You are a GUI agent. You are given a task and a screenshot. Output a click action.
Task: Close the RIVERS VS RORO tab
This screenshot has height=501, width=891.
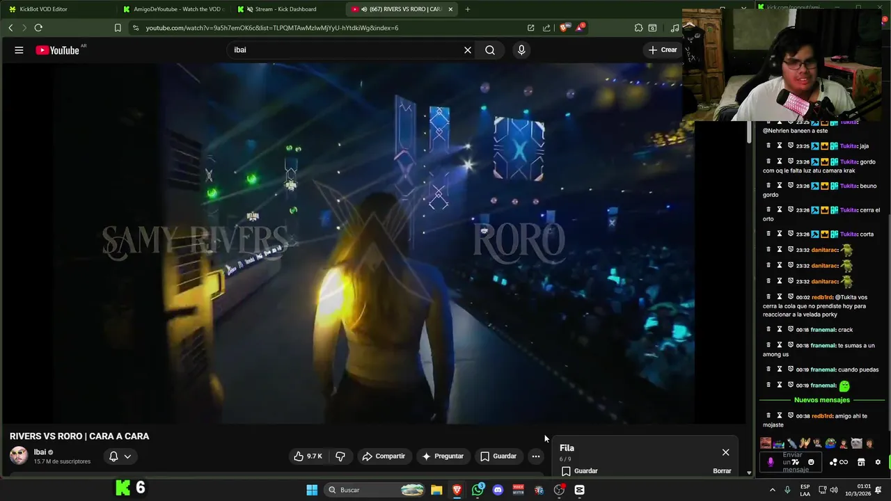[450, 9]
